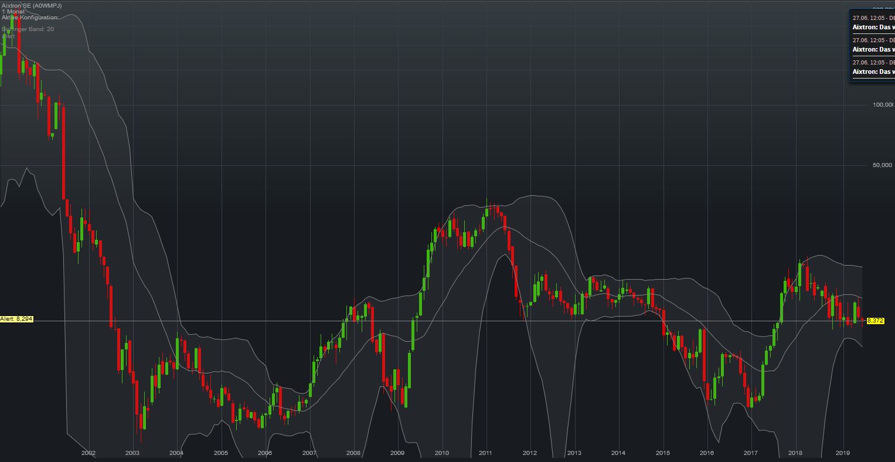Click the 2016 year label on the time axis
The width and height of the screenshot is (895, 462).
pyautogui.click(x=707, y=453)
